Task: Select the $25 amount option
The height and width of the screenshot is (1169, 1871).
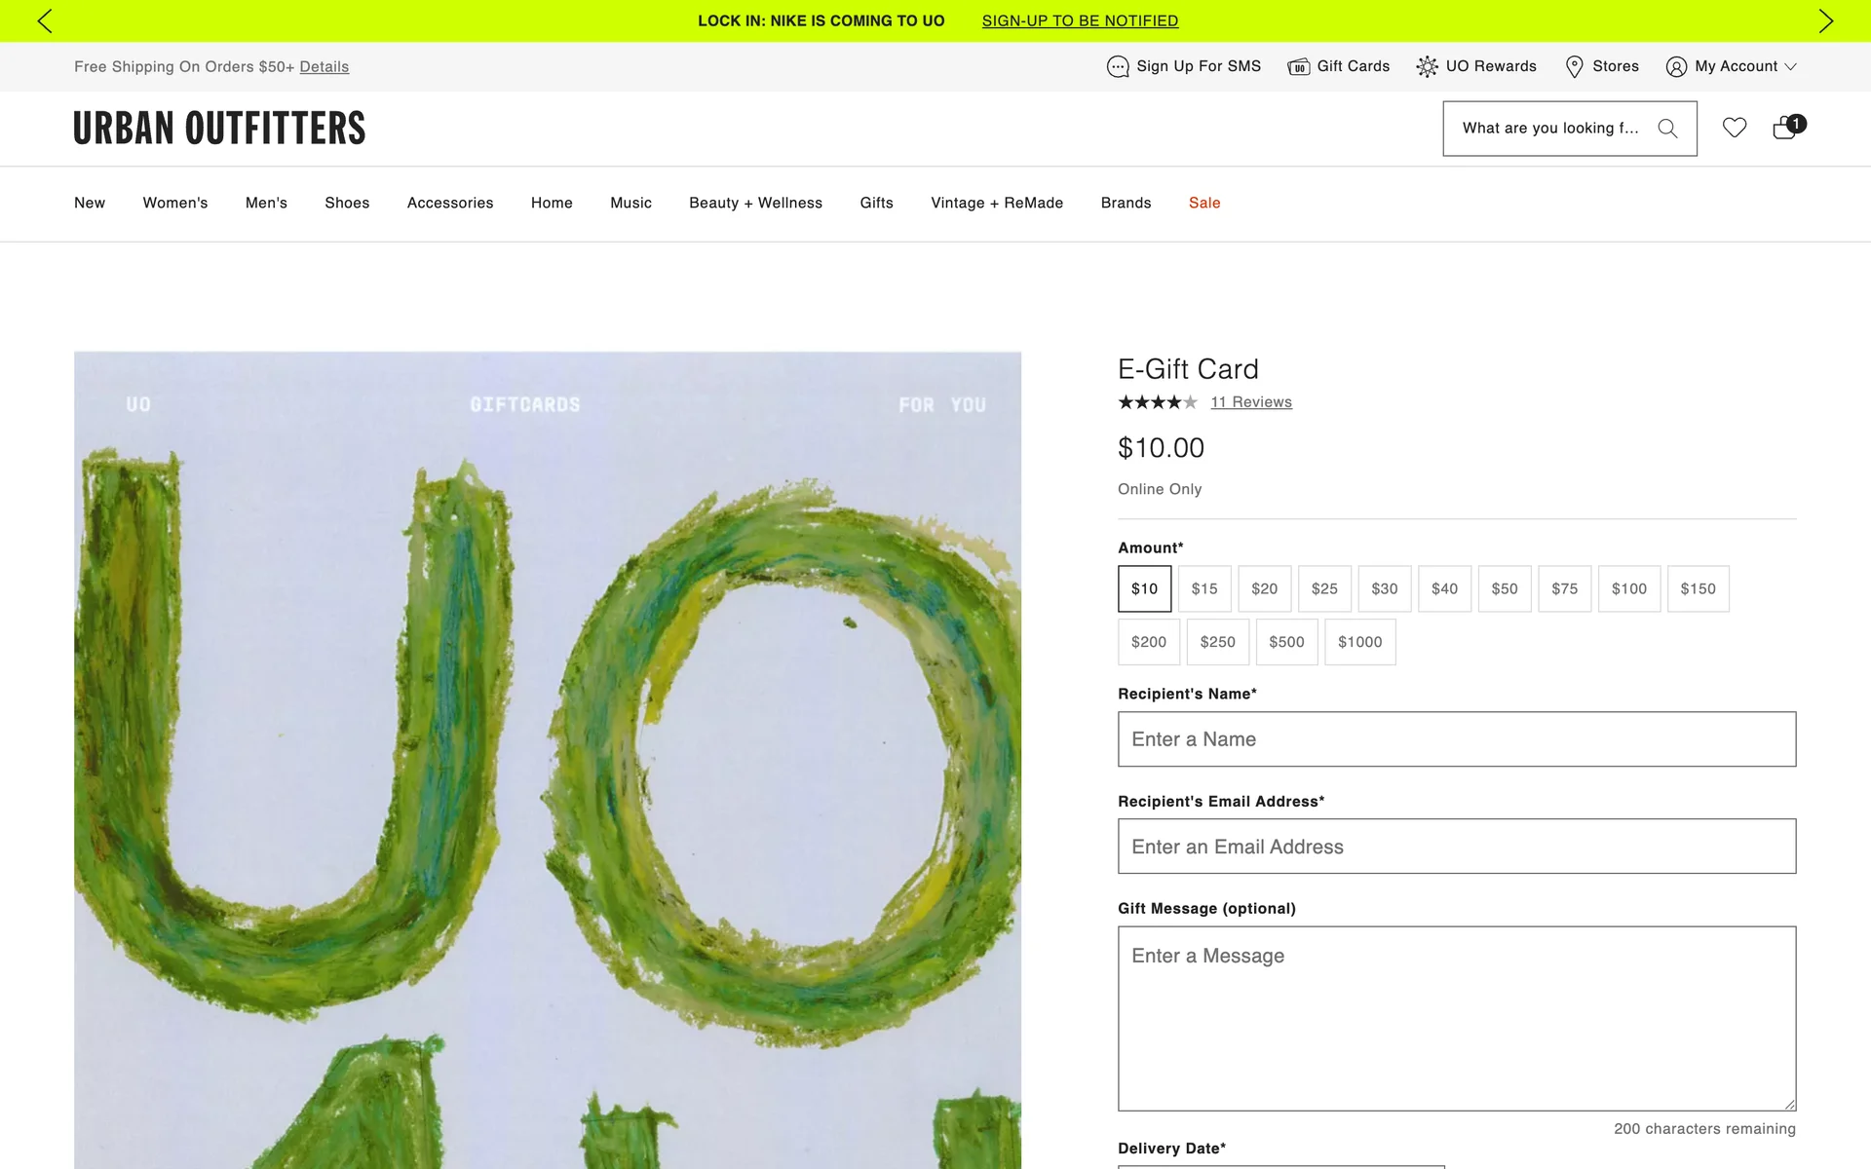Action: (1324, 588)
